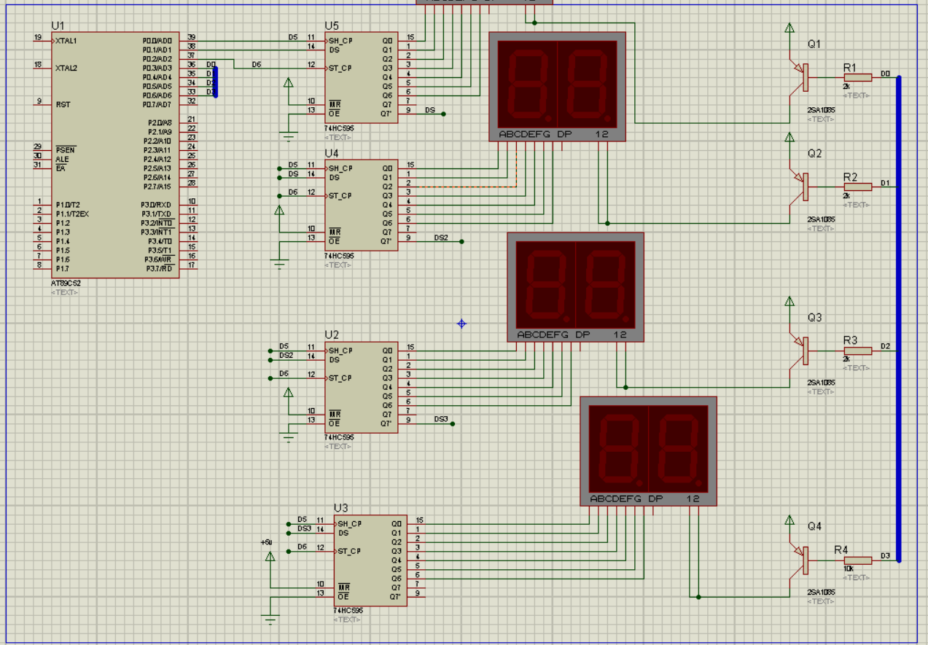This screenshot has height=645, width=928.
Task: Click the U3 reference designator label
Action: click(x=341, y=508)
